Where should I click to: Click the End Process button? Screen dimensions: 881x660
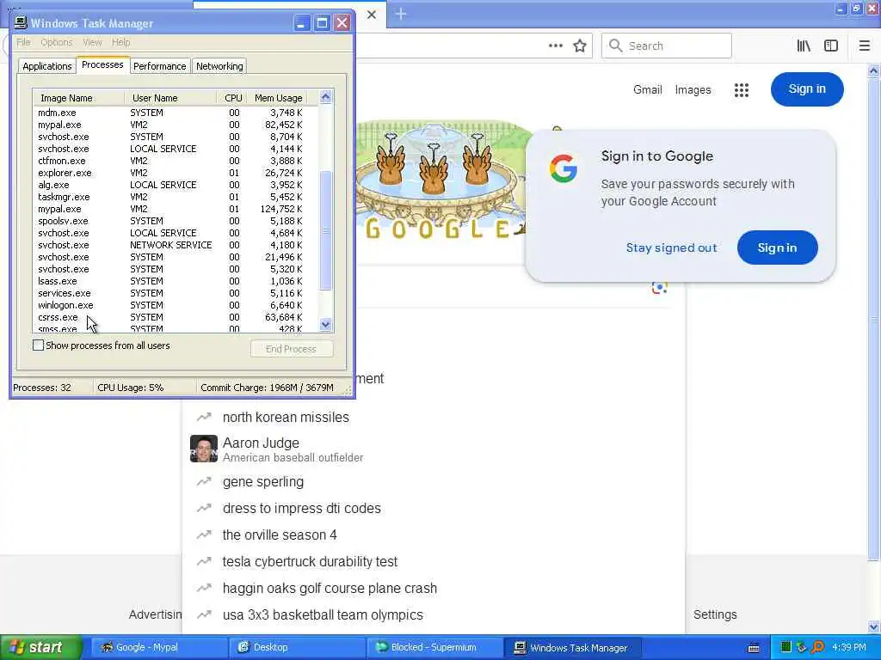click(292, 349)
